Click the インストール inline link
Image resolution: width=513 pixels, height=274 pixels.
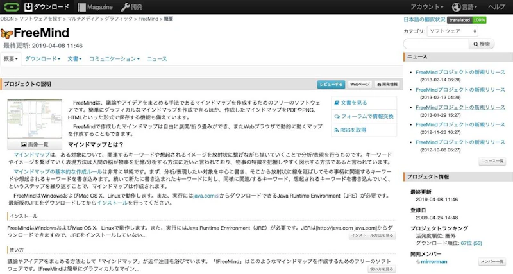click(x=112, y=203)
